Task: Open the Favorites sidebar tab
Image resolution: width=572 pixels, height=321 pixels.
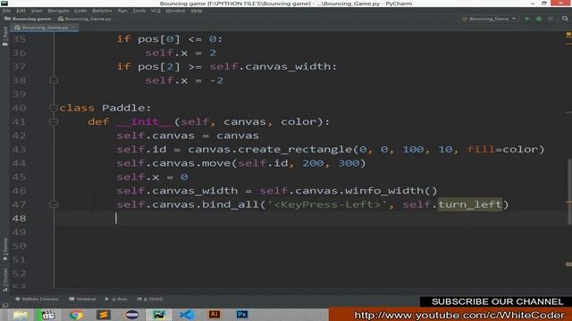Action: pos(5,250)
